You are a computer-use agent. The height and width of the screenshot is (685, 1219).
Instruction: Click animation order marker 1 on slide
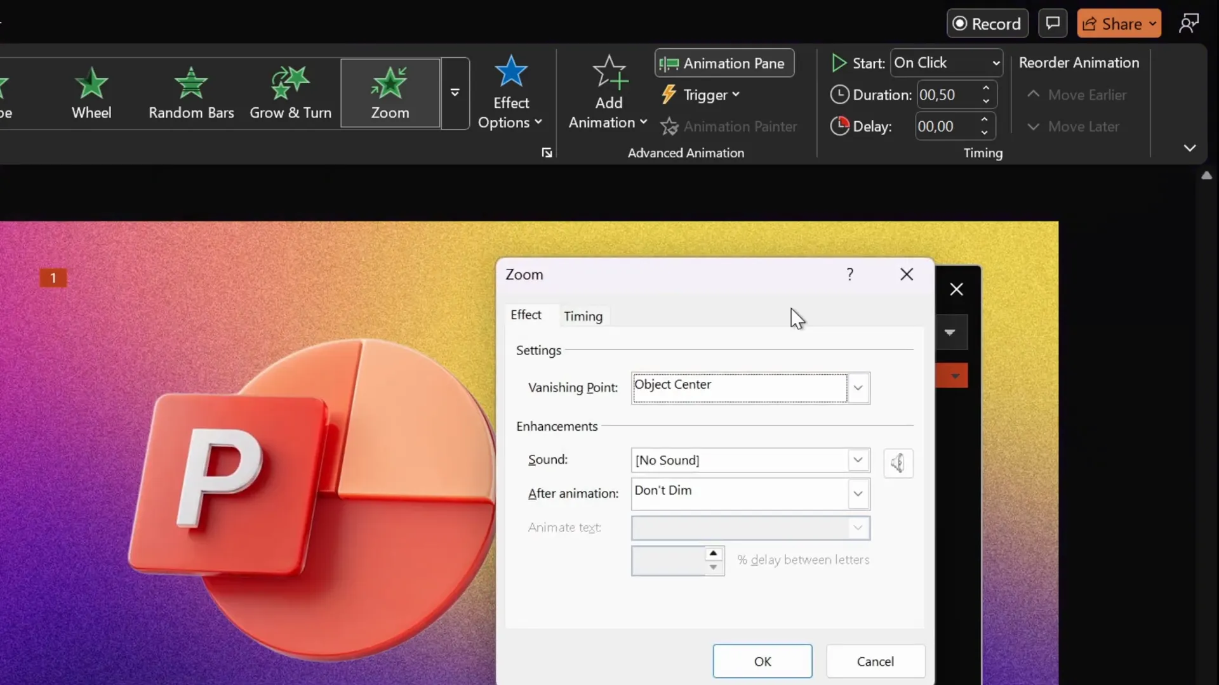click(x=53, y=278)
